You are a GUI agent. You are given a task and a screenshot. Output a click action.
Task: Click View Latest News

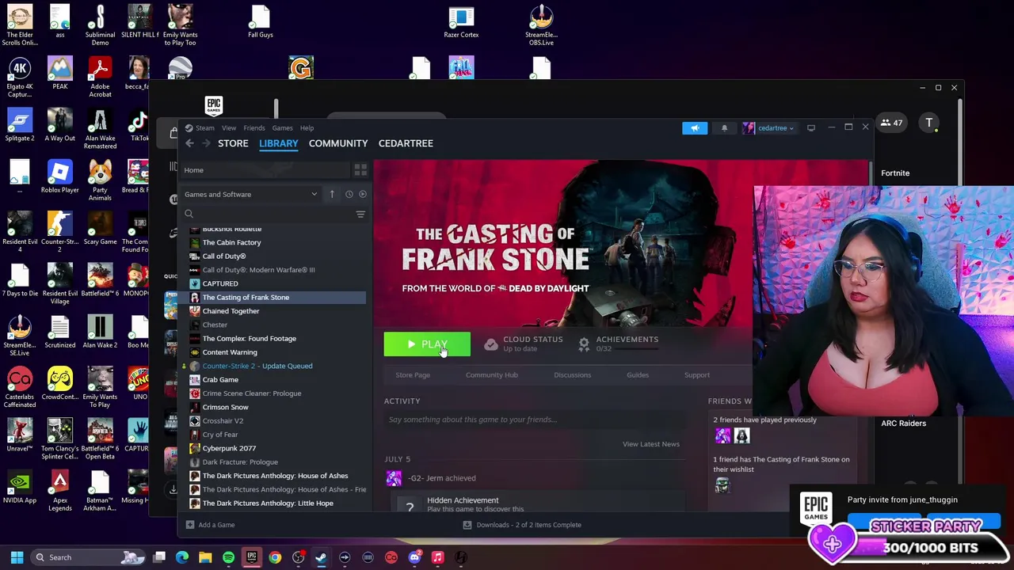(651, 444)
